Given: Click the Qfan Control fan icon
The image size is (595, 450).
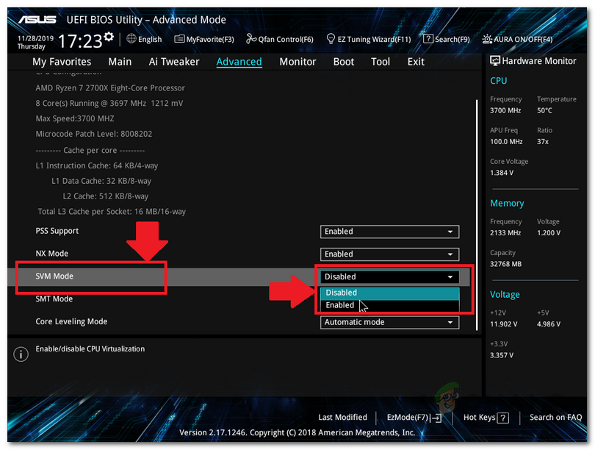Looking at the screenshot, I should coord(250,38).
